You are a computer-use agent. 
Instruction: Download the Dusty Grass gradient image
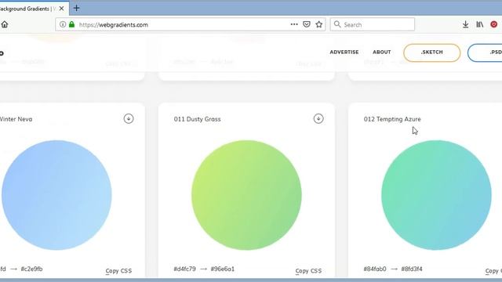(318, 118)
